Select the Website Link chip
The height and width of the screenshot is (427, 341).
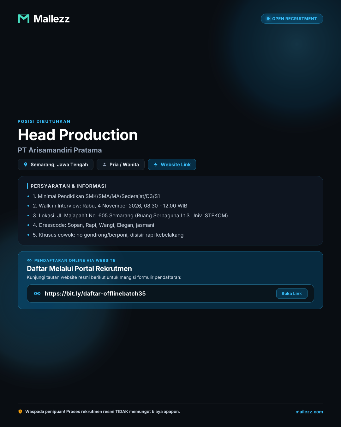point(172,164)
